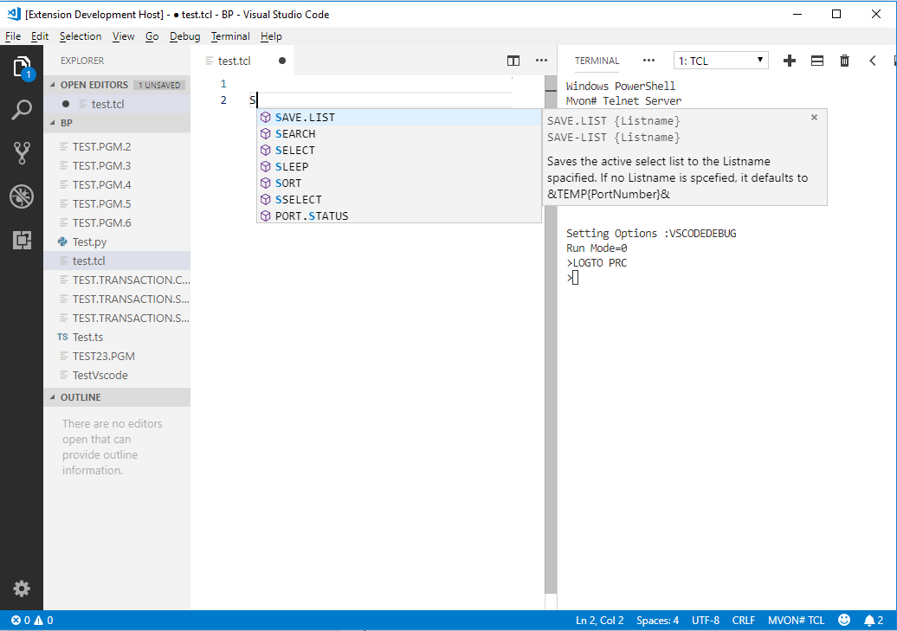The width and height of the screenshot is (897, 631).
Task: Select test.tcl under Open Editors
Action: click(x=117, y=104)
